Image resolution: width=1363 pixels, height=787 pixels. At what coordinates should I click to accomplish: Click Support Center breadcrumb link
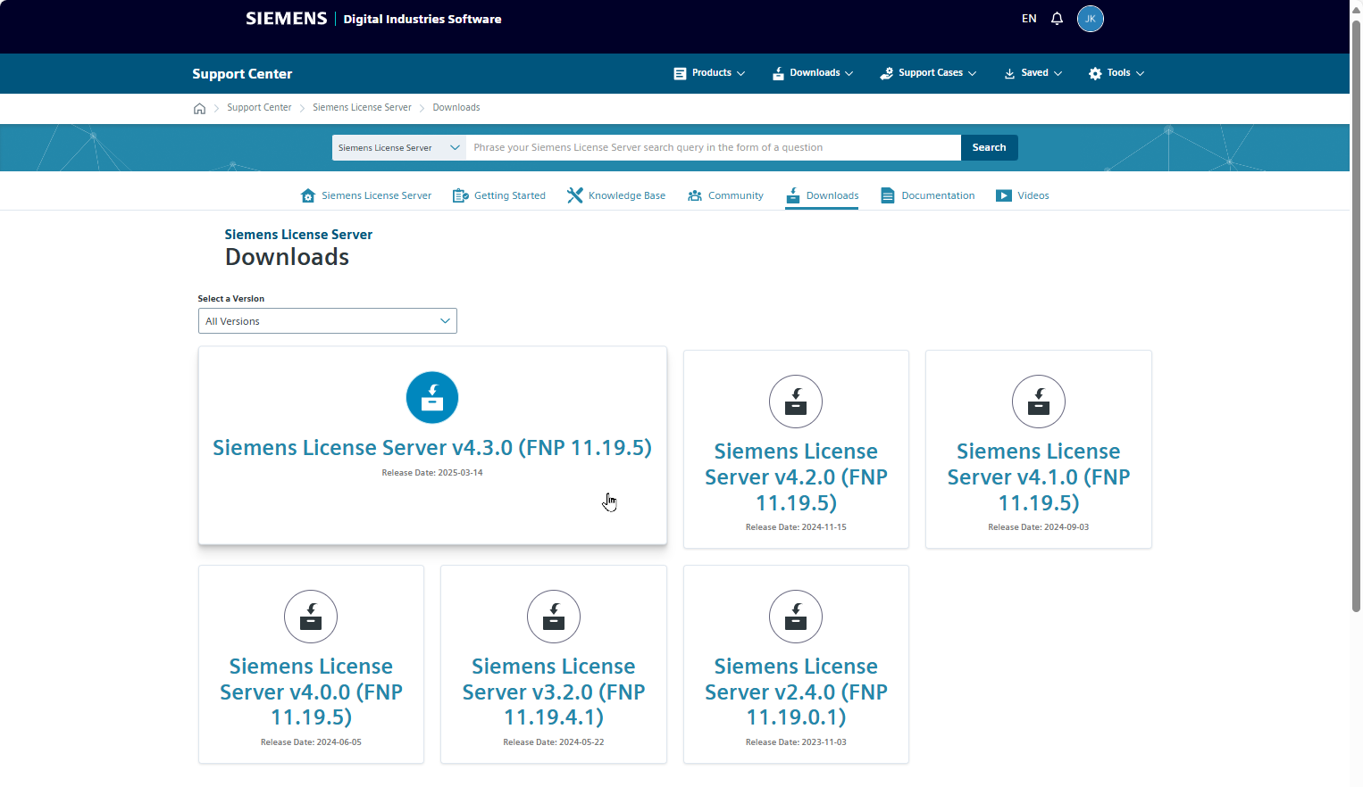(x=259, y=108)
